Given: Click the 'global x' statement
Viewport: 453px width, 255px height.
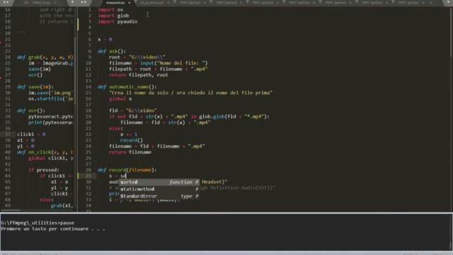Looking at the screenshot, I should [x=120, y=99].
